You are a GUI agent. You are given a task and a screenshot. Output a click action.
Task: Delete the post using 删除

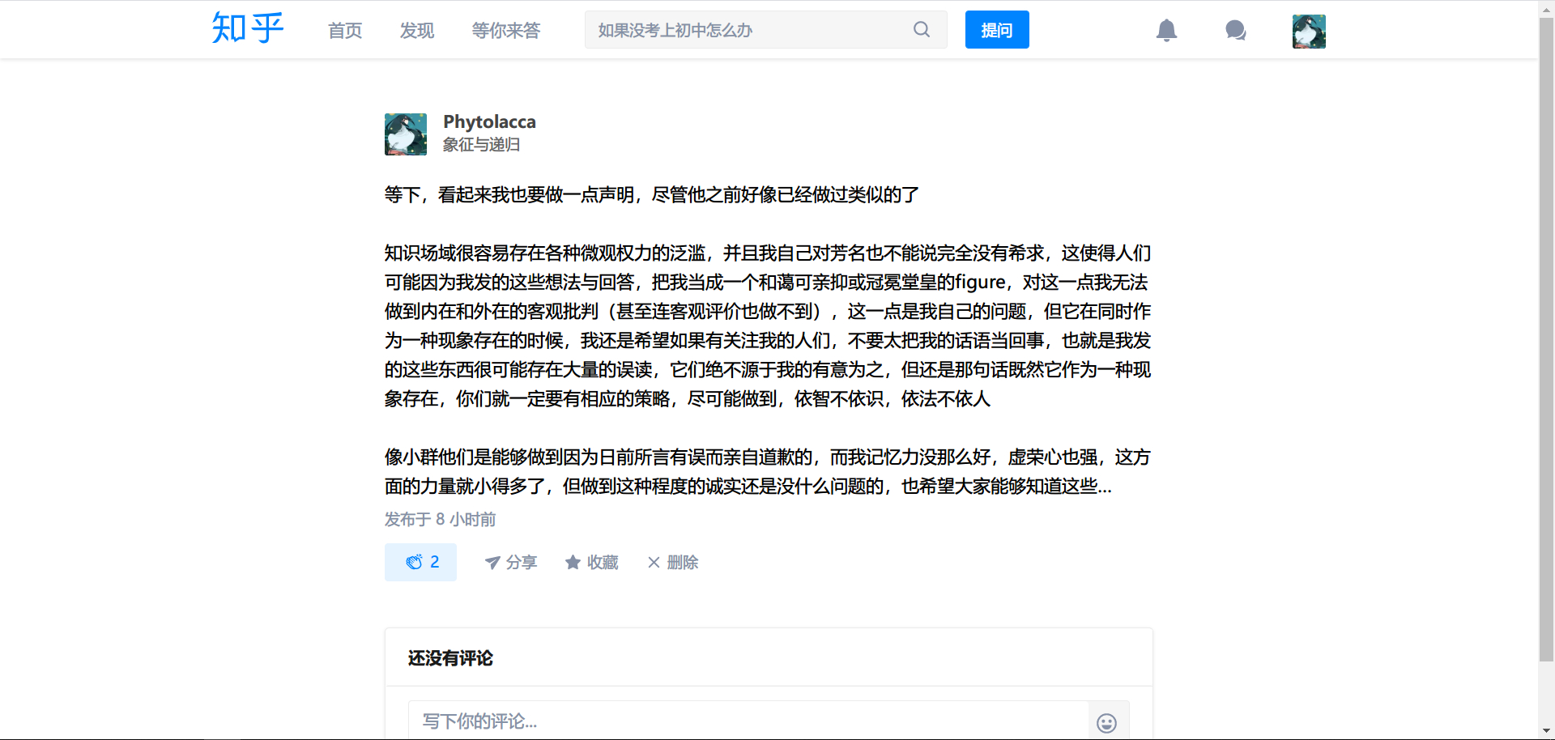(x=673, y=563)
